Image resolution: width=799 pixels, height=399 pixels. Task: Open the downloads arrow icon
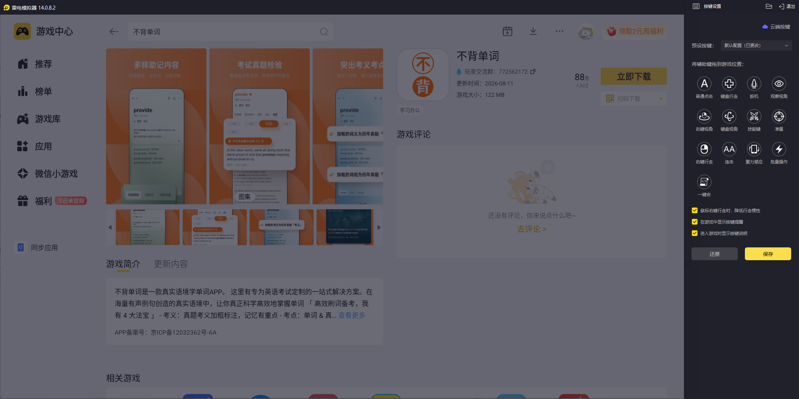point(533,31)
